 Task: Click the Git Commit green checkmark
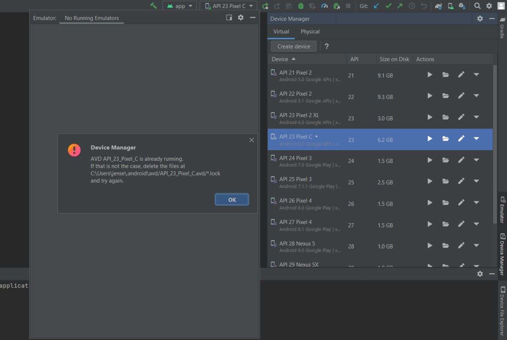(388, 6)
